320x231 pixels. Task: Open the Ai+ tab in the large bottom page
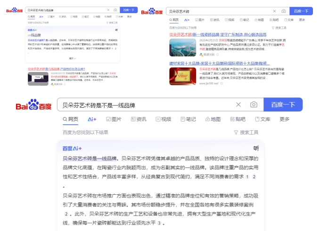click(x=92, y=119)
